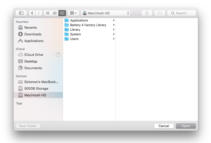Open iCloud Drive in the sidebar
Image resolution: width=211 pixels, height=143 pixels.
pyautogui.click(x=38, y=55)
